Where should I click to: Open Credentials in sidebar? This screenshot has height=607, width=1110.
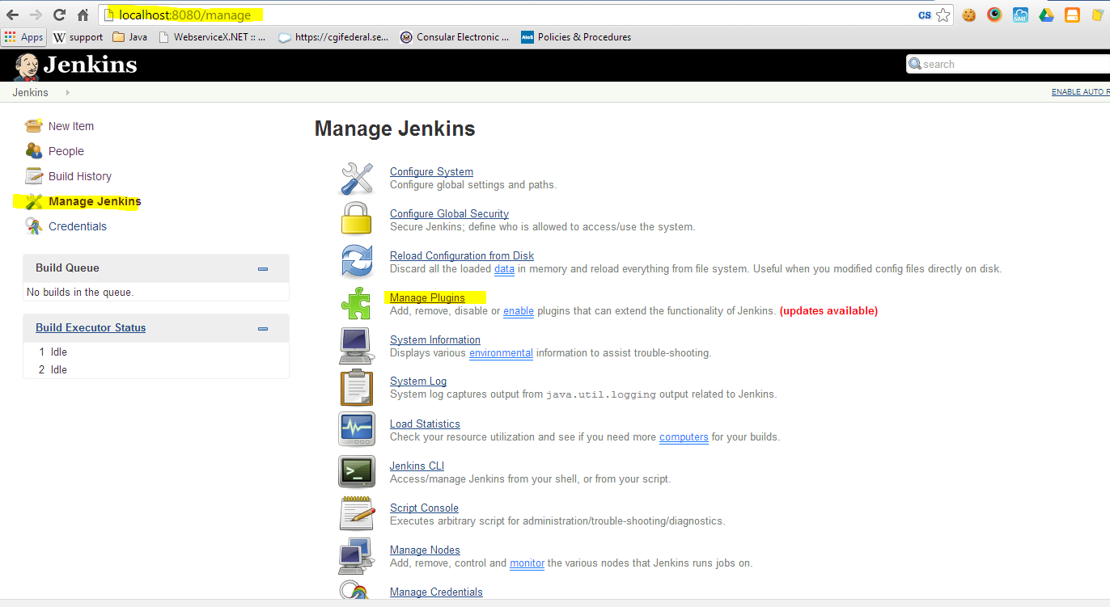click(x=78, y=226)
